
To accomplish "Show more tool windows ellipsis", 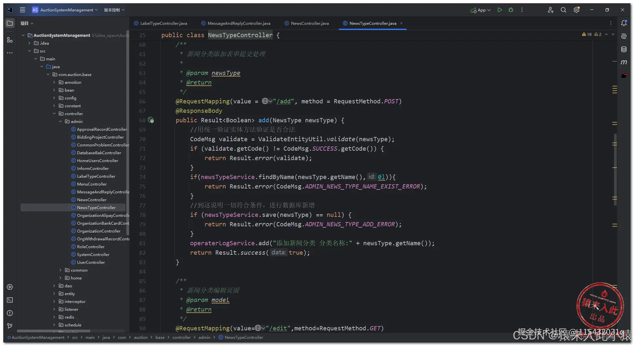I will tap(10, 53).
